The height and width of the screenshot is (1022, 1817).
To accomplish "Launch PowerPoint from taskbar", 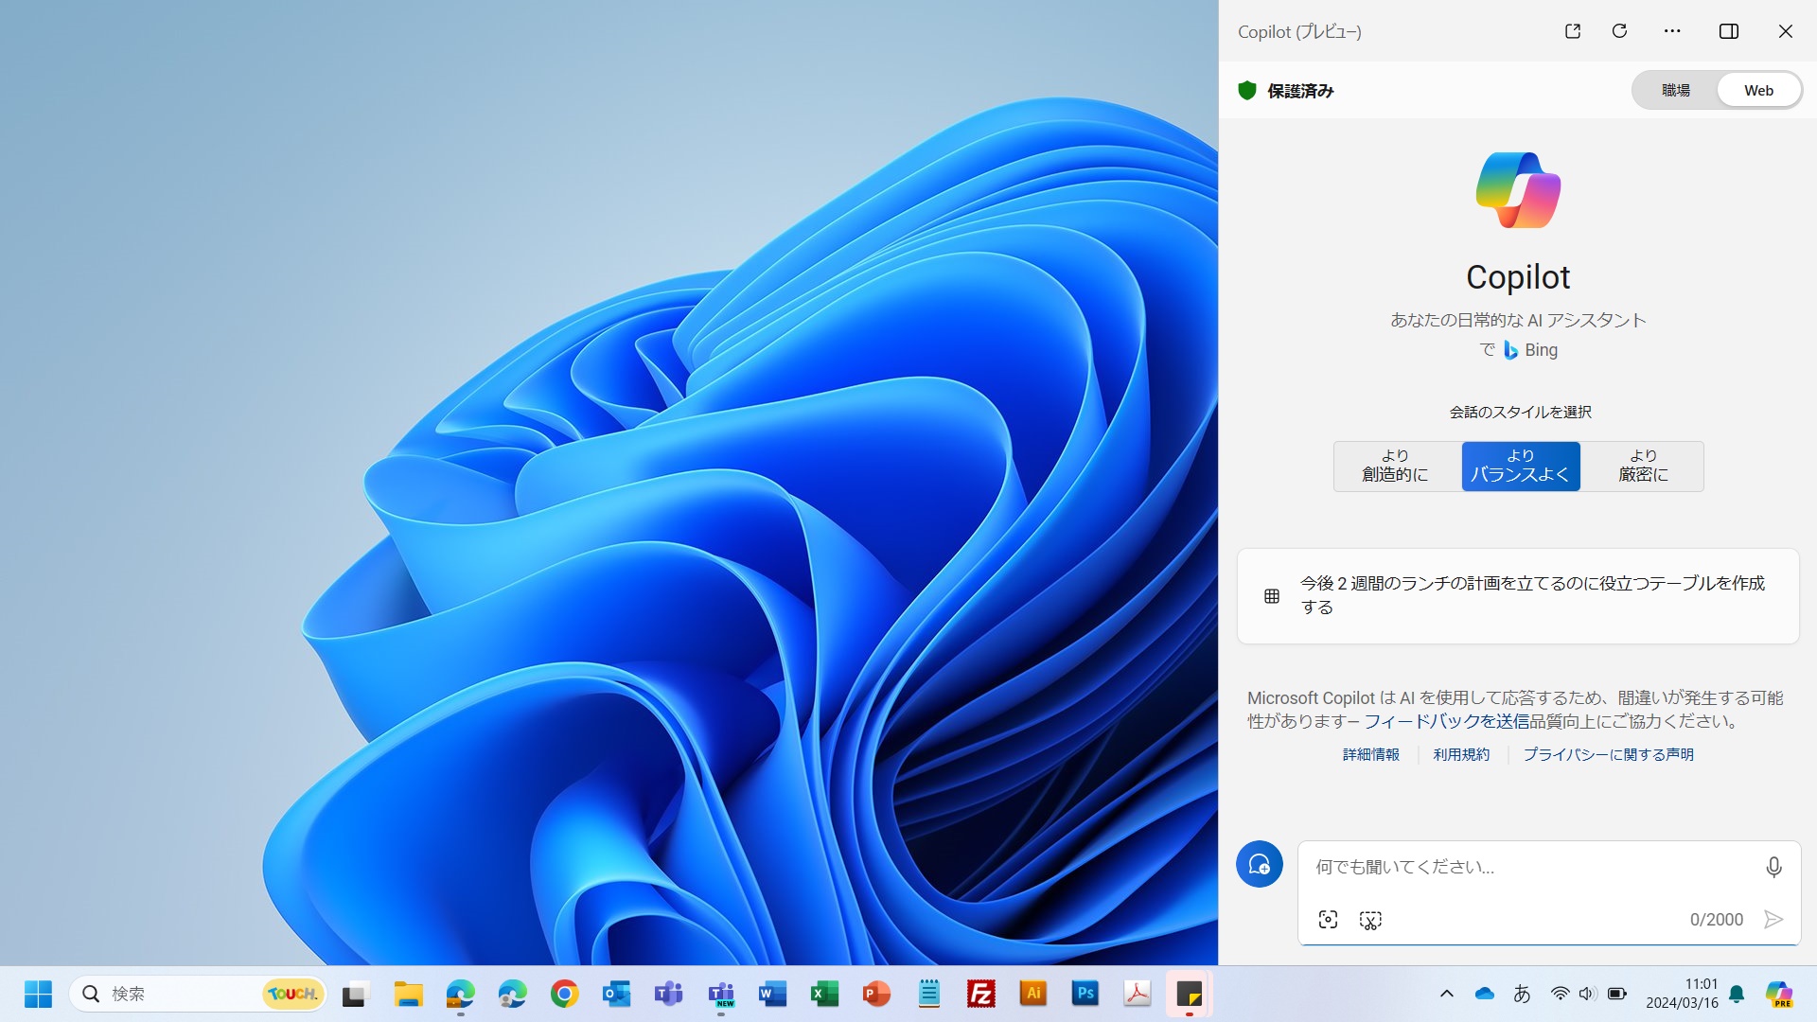I will point(876,994).
